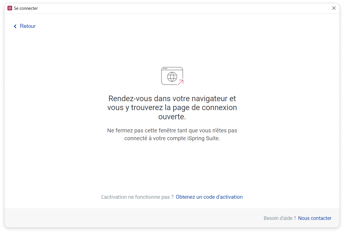Click the browser window illustration frame

172,76
